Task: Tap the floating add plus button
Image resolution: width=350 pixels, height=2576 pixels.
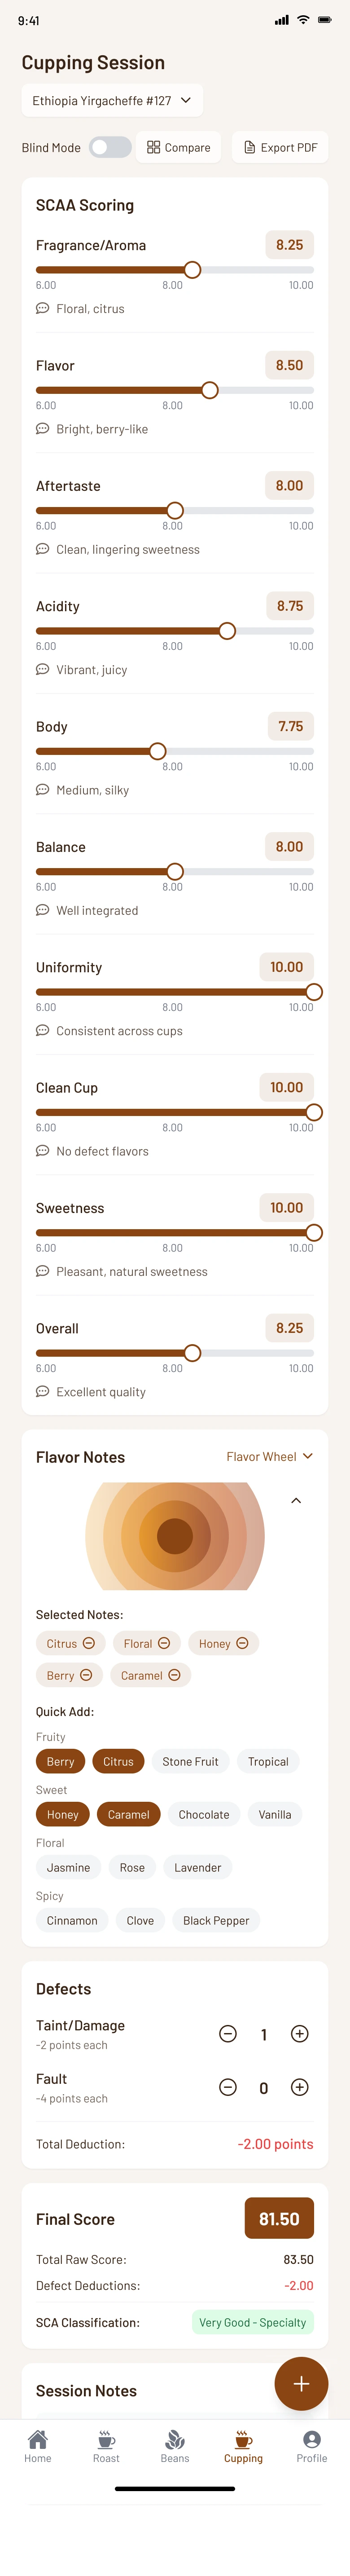Action: (x=301, y=2383)
